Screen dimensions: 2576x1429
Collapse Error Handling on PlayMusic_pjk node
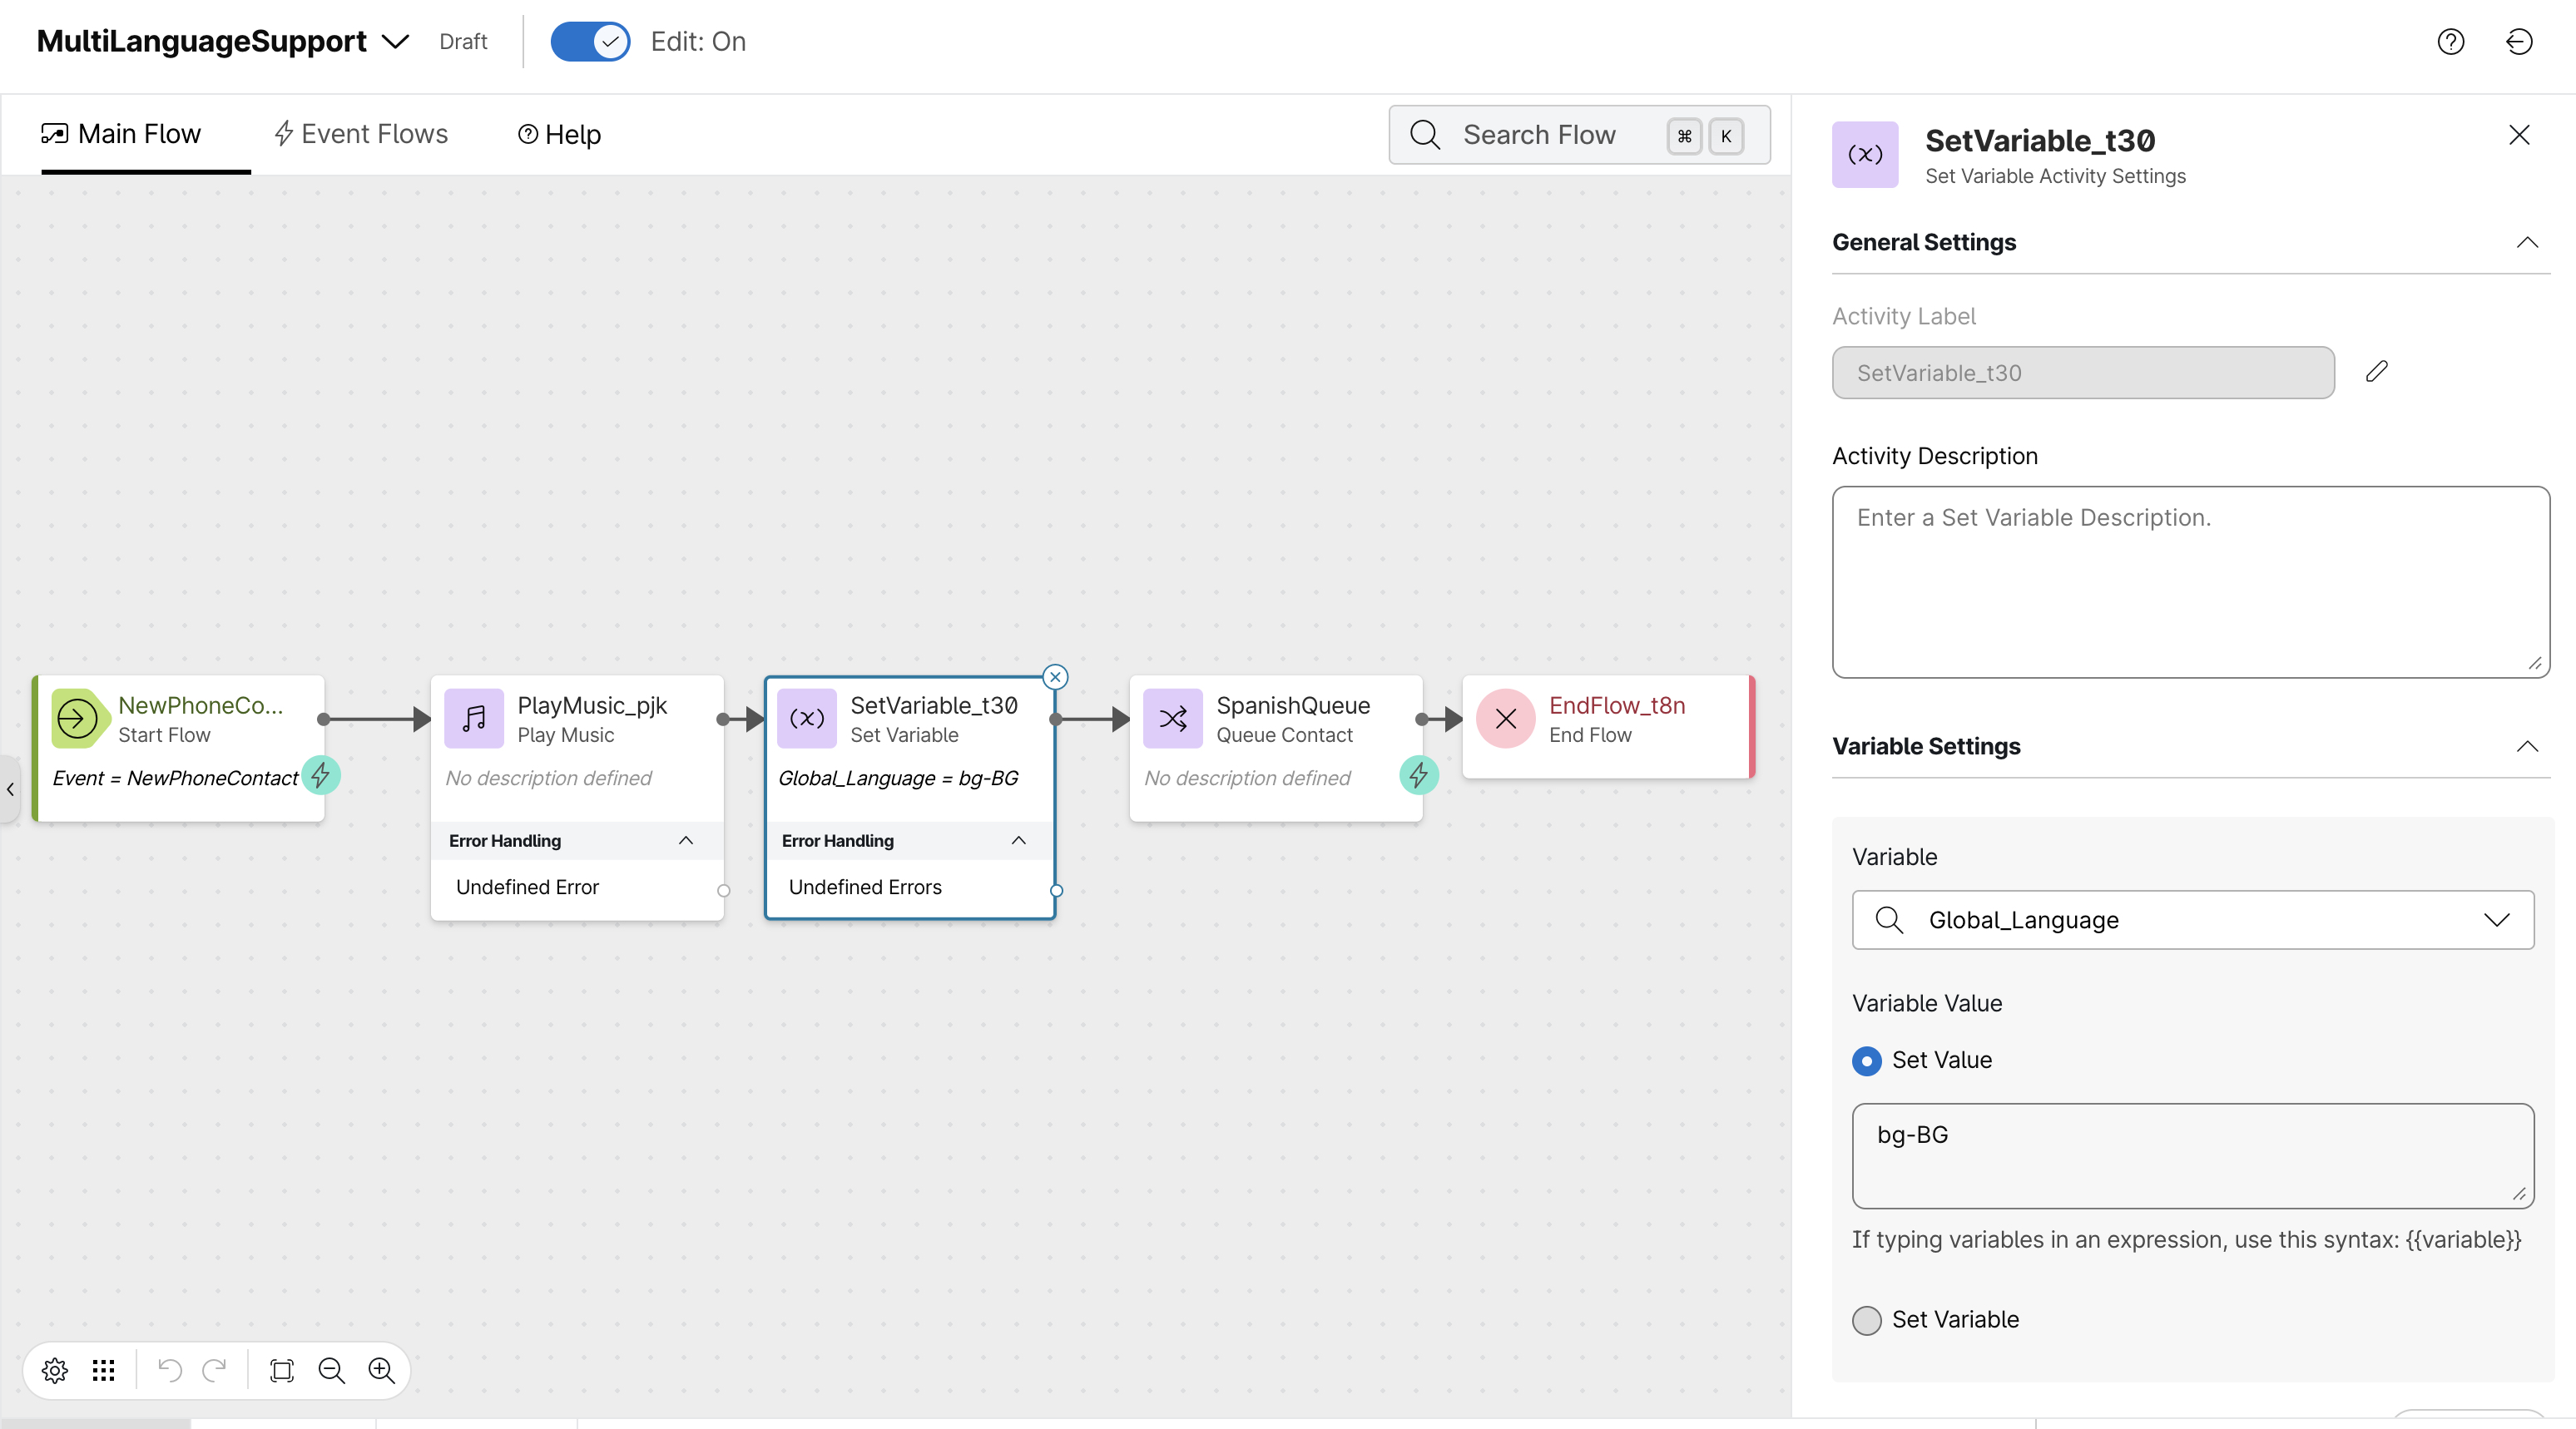click(686, 841)
